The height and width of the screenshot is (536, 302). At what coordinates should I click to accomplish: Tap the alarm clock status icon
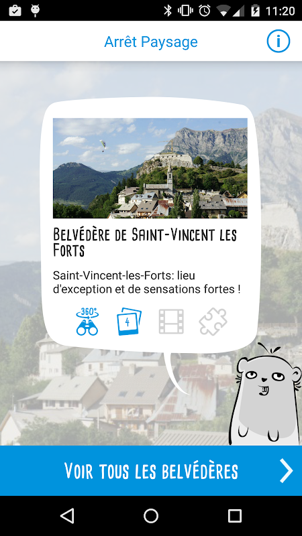pos(205,11)
